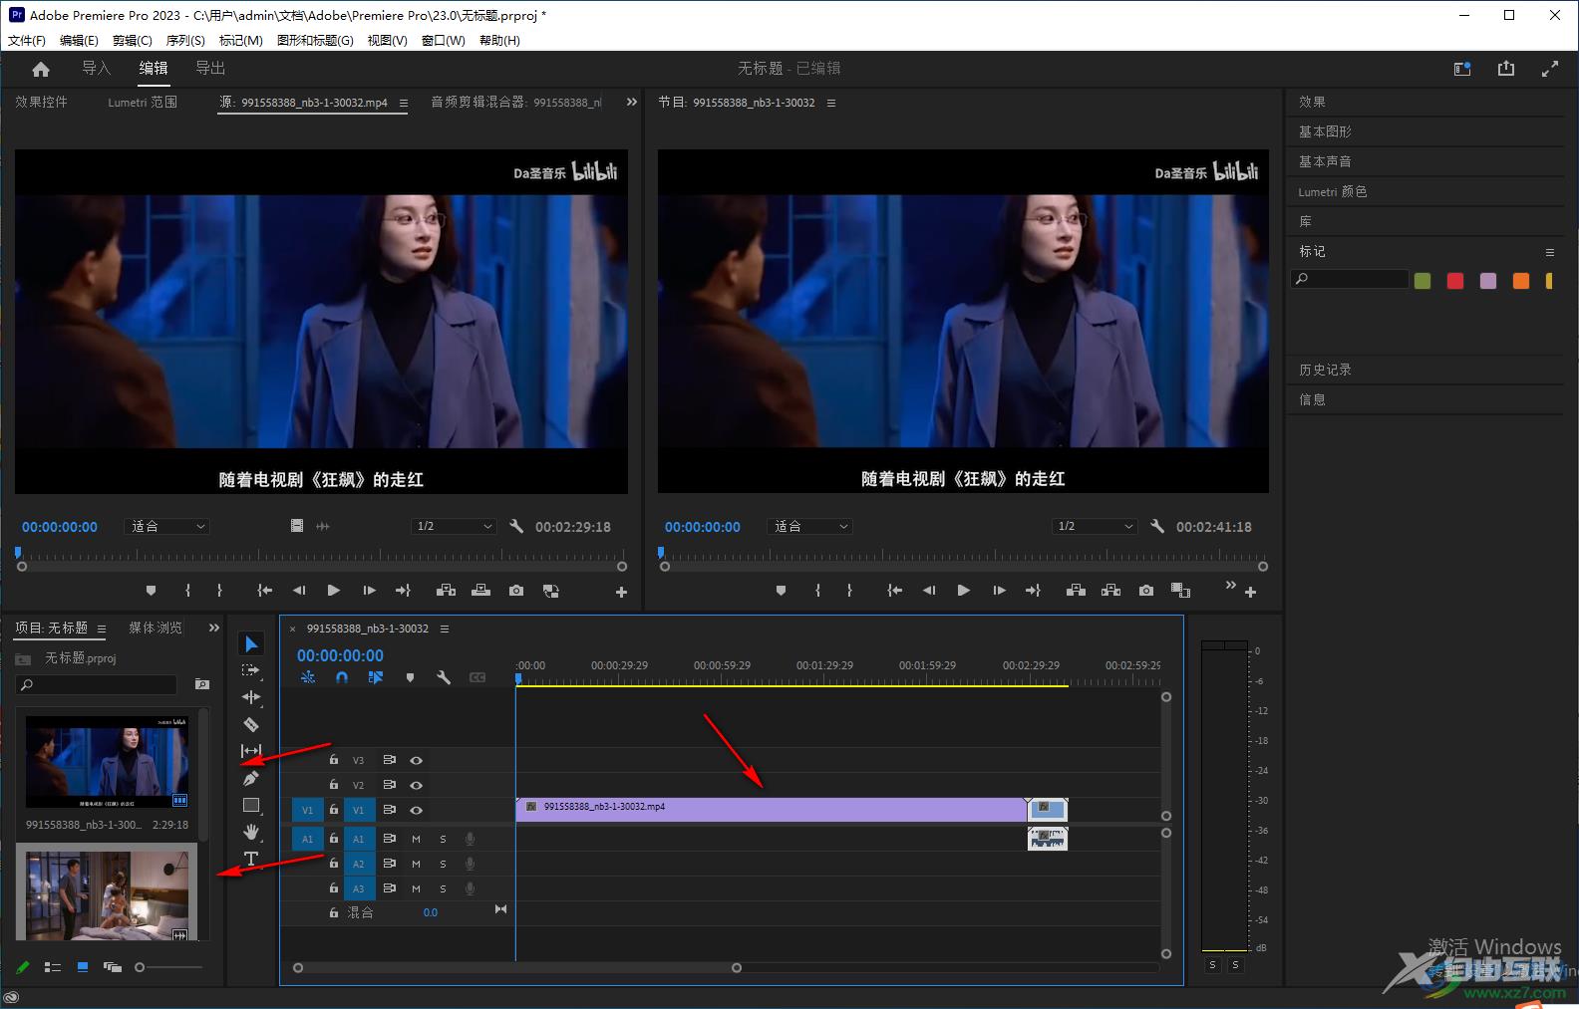Go to 导出 workspace
Screen dimensions: 1579x1009
210,68
